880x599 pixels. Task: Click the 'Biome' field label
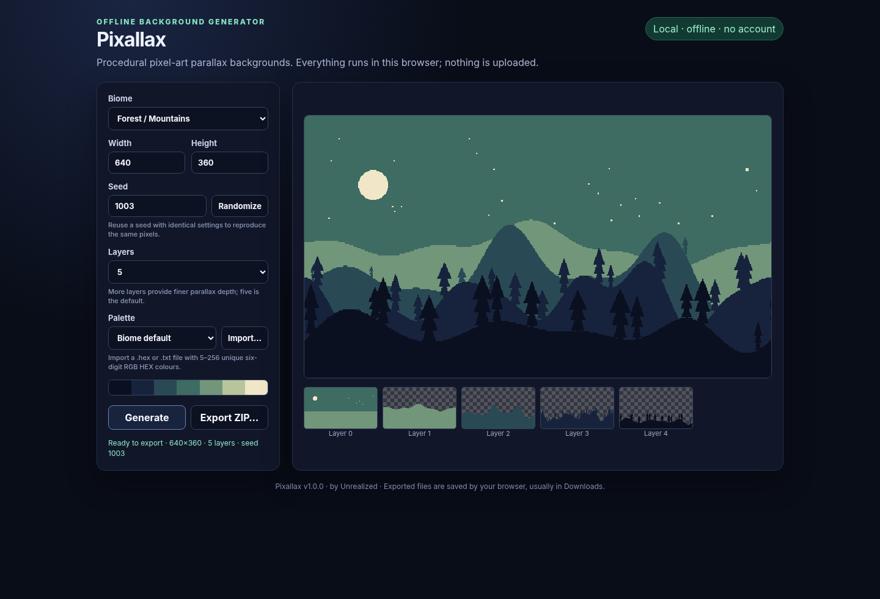click(x=120, y=98)
